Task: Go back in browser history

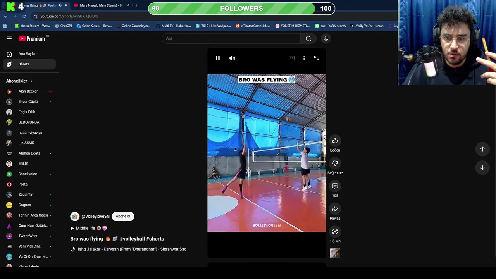Action: pos(6,16)
